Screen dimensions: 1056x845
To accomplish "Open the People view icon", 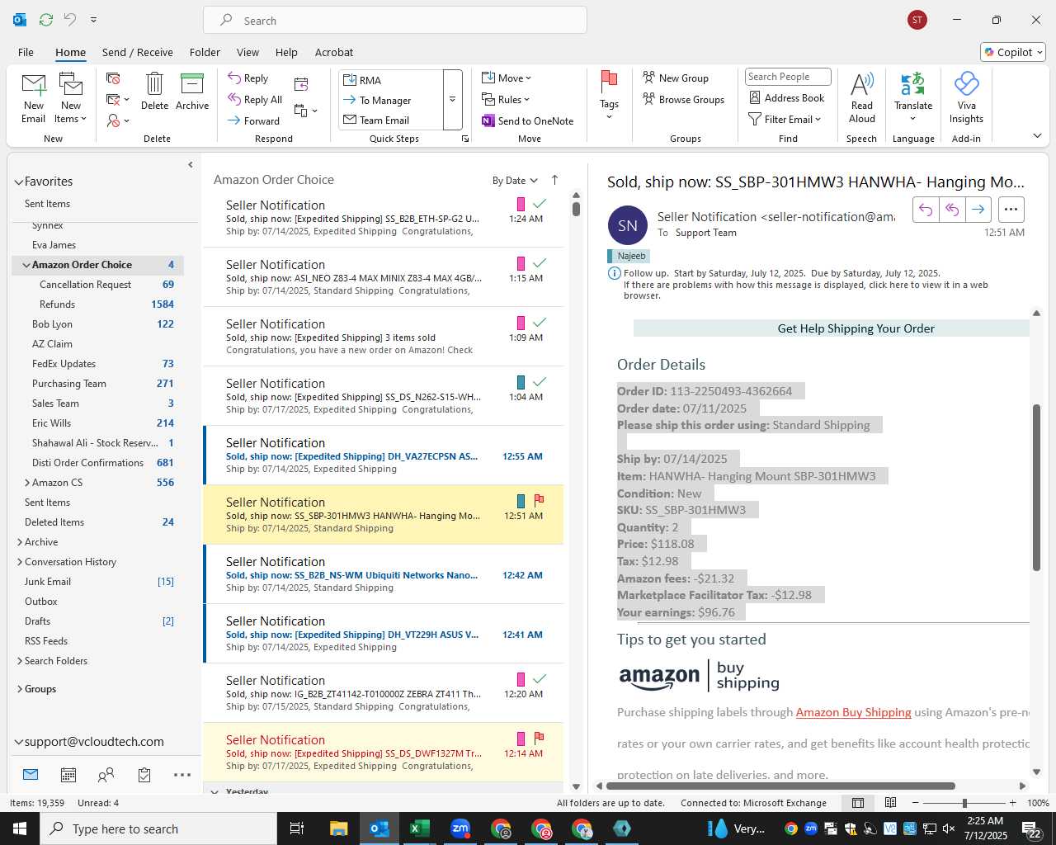I will [x=106, y=775].
